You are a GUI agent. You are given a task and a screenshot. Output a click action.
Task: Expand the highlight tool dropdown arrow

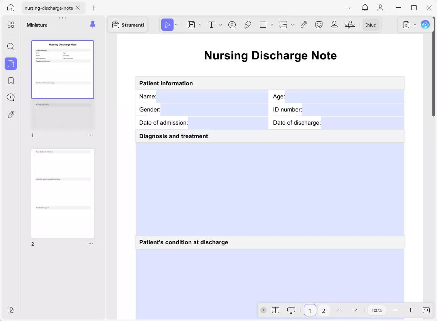(200, 25)
